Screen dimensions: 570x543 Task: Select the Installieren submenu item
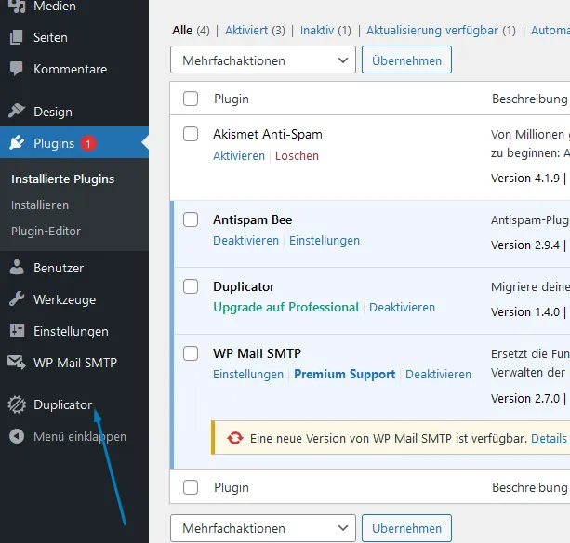click(x=40, y=205)
